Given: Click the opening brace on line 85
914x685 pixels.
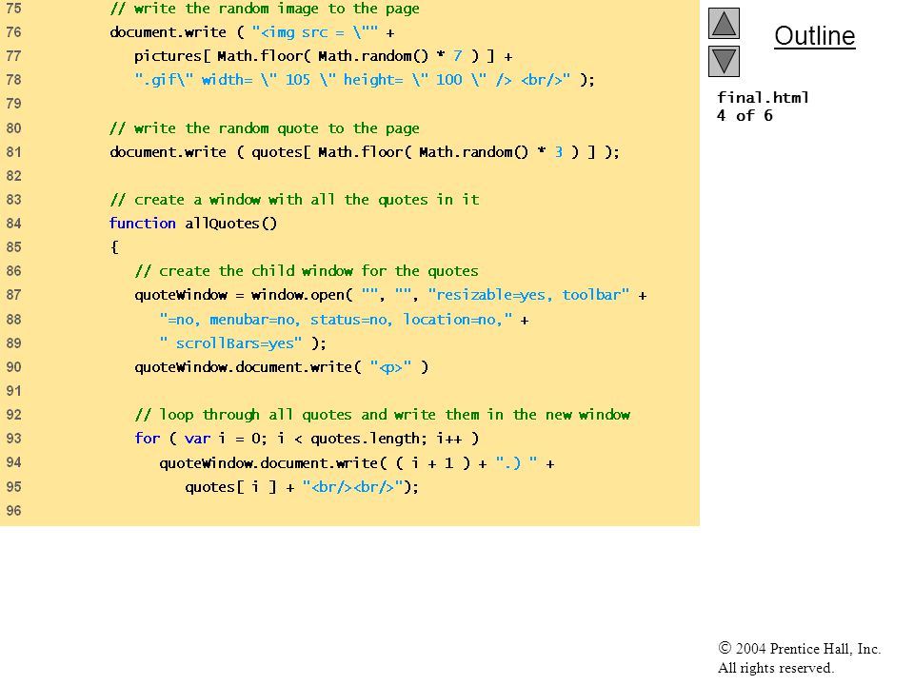Looking at the screenshot, I should (114, 247).
